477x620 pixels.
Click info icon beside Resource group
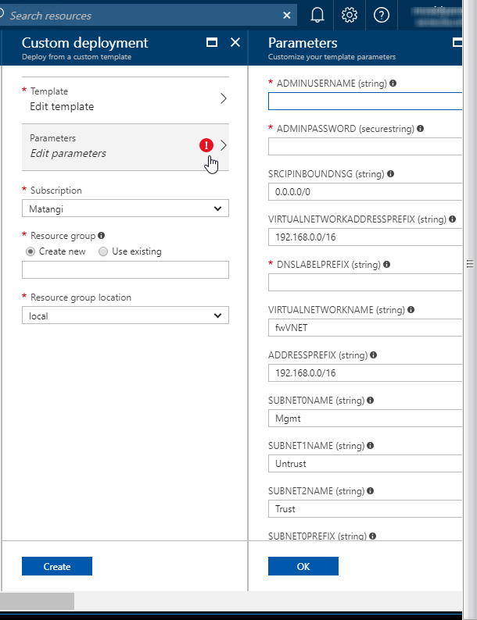pos(102,235)
